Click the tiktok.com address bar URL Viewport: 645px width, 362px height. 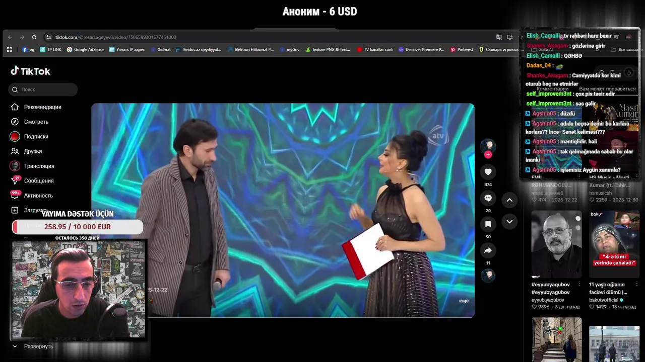[x=115, y=37]
